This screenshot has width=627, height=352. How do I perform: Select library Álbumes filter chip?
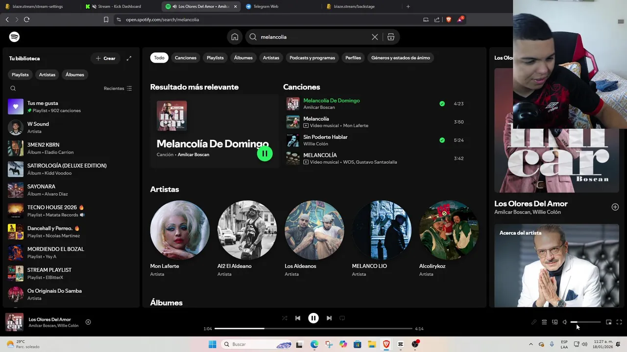[75, 75]
